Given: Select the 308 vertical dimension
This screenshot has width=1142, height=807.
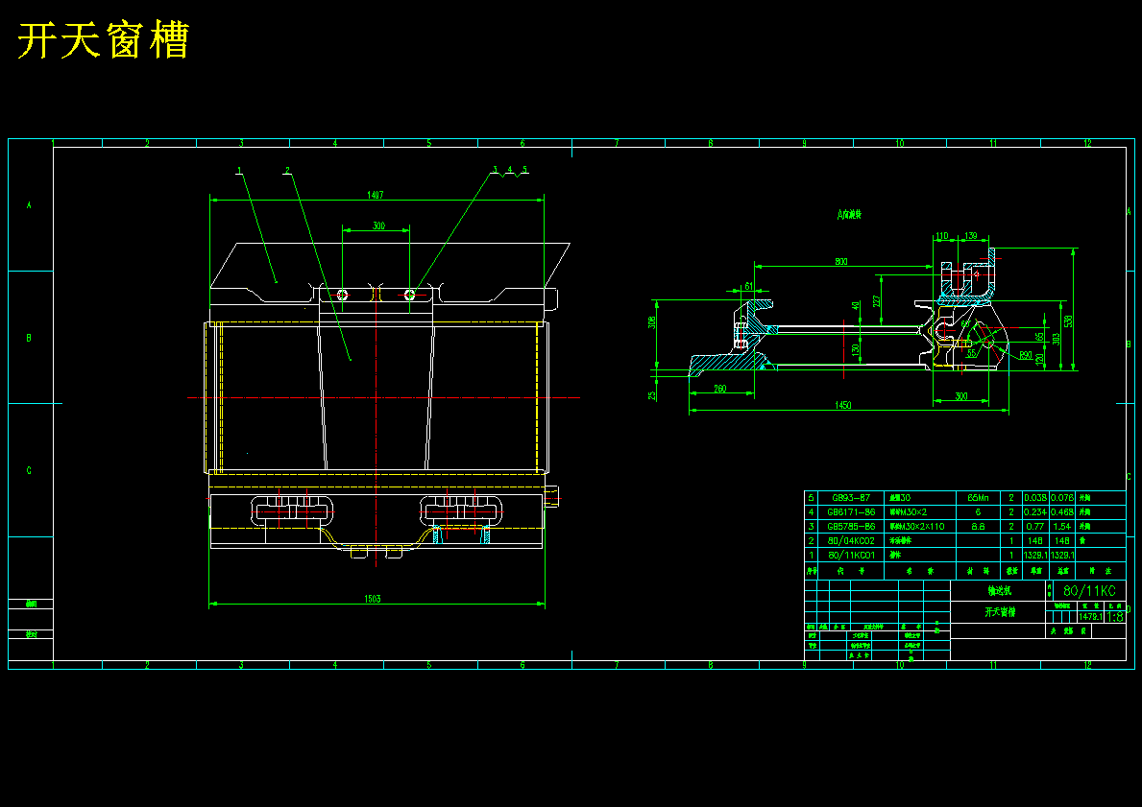Looking at the screenshot, I should (652, 320).
